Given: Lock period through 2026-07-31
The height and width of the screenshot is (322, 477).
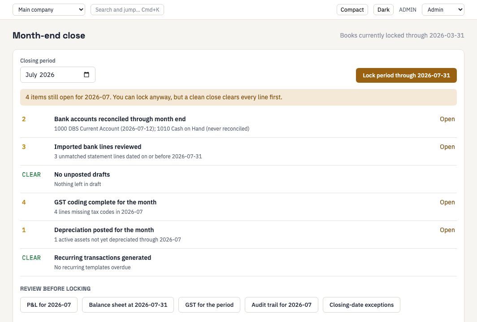Looking at the screenshot, I should (406, 75).
